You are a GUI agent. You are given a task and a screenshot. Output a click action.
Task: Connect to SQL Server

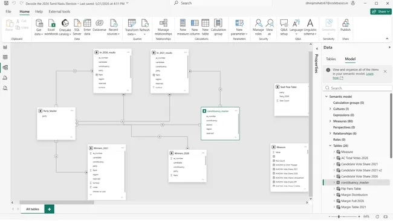pyautogui.click(x=77, y=27)
